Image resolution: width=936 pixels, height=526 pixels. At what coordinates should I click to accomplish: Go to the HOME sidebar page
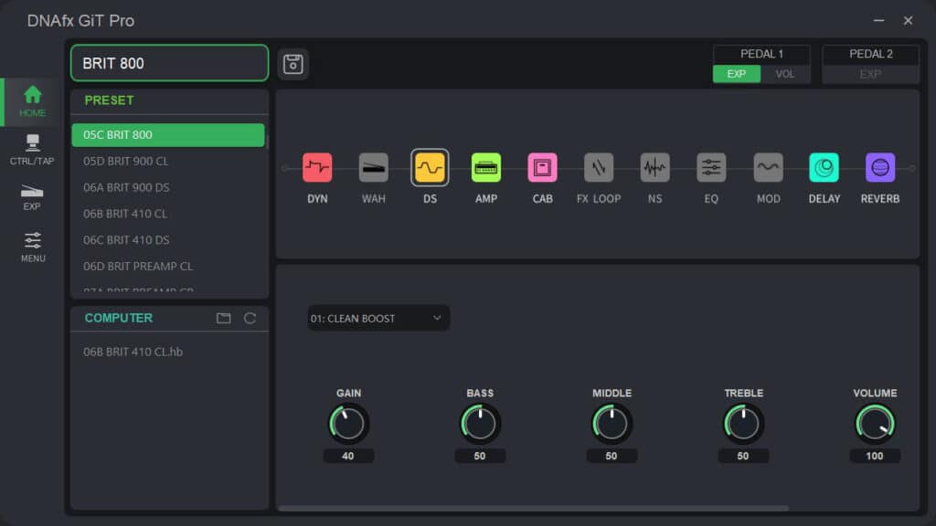coord(32,101)
